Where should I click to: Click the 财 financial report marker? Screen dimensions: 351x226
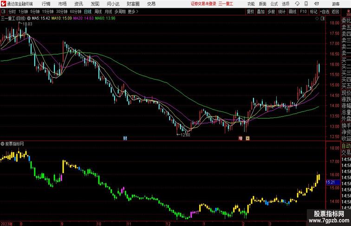click(x=125, y=138)
